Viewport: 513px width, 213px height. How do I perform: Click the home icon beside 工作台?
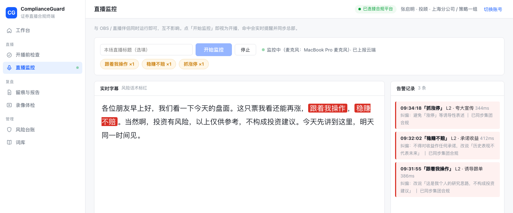(x=9, y=31)
